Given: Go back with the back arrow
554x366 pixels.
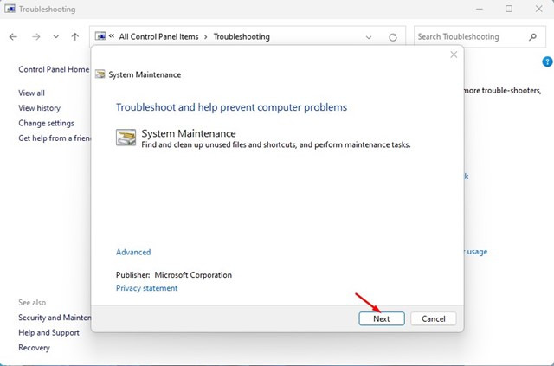Looking at the screenshot, I should click(13, 36).
